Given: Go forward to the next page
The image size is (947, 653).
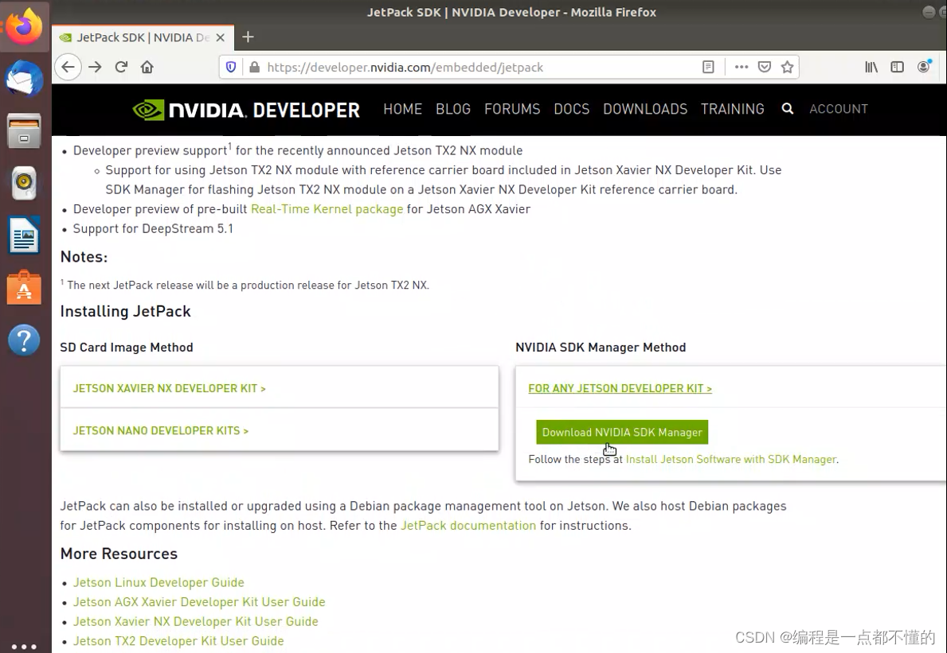Looking at the screenshot, I should (x=95, y=67).
